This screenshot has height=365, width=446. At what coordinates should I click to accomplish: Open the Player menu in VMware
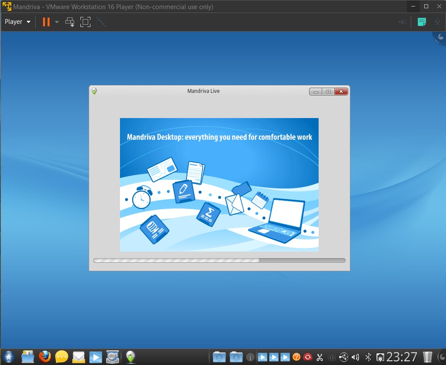(18, 22)
